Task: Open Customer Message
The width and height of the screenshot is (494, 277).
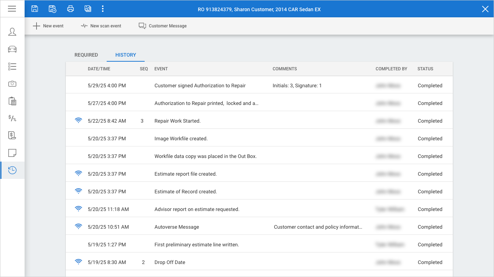Action: click(163, 26)
